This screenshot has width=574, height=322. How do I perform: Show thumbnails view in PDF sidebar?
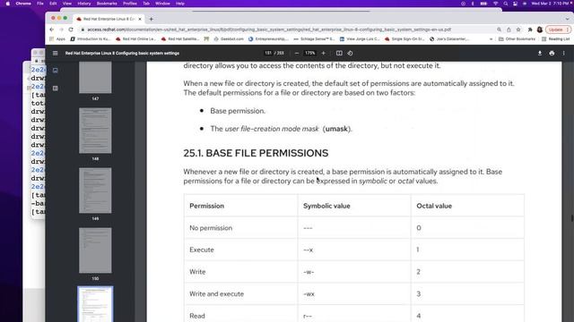click(56, 71)
